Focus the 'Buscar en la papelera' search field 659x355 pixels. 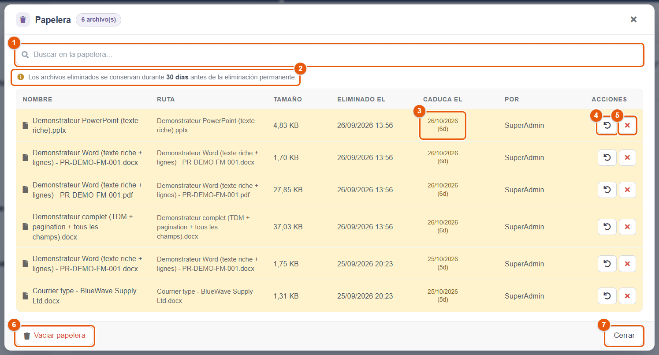click(329, 55)
